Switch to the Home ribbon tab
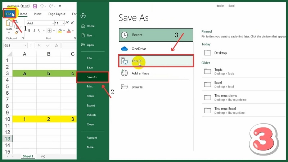This screenshot has width=288, height=162. click(23, 14)
